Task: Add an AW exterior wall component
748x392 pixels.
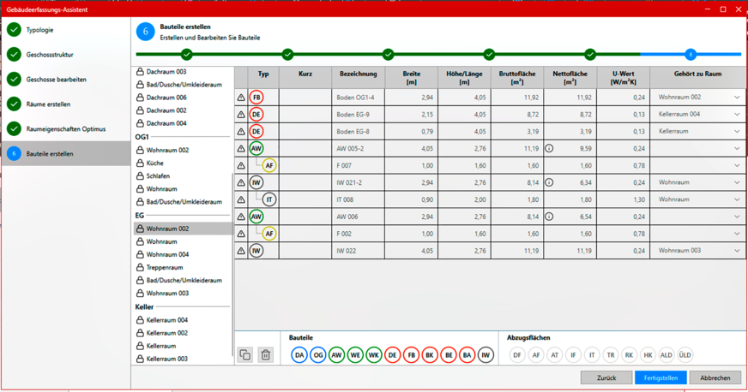Action: tap(336, 355)
